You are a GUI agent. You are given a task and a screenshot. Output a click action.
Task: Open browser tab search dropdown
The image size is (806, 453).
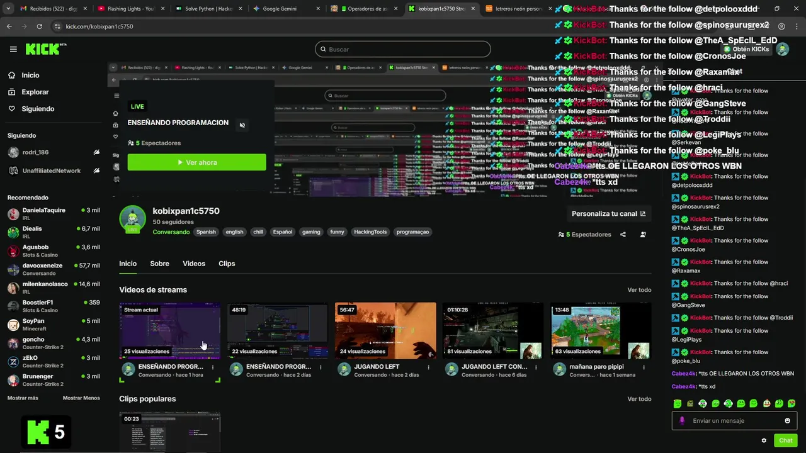[9, 9]
